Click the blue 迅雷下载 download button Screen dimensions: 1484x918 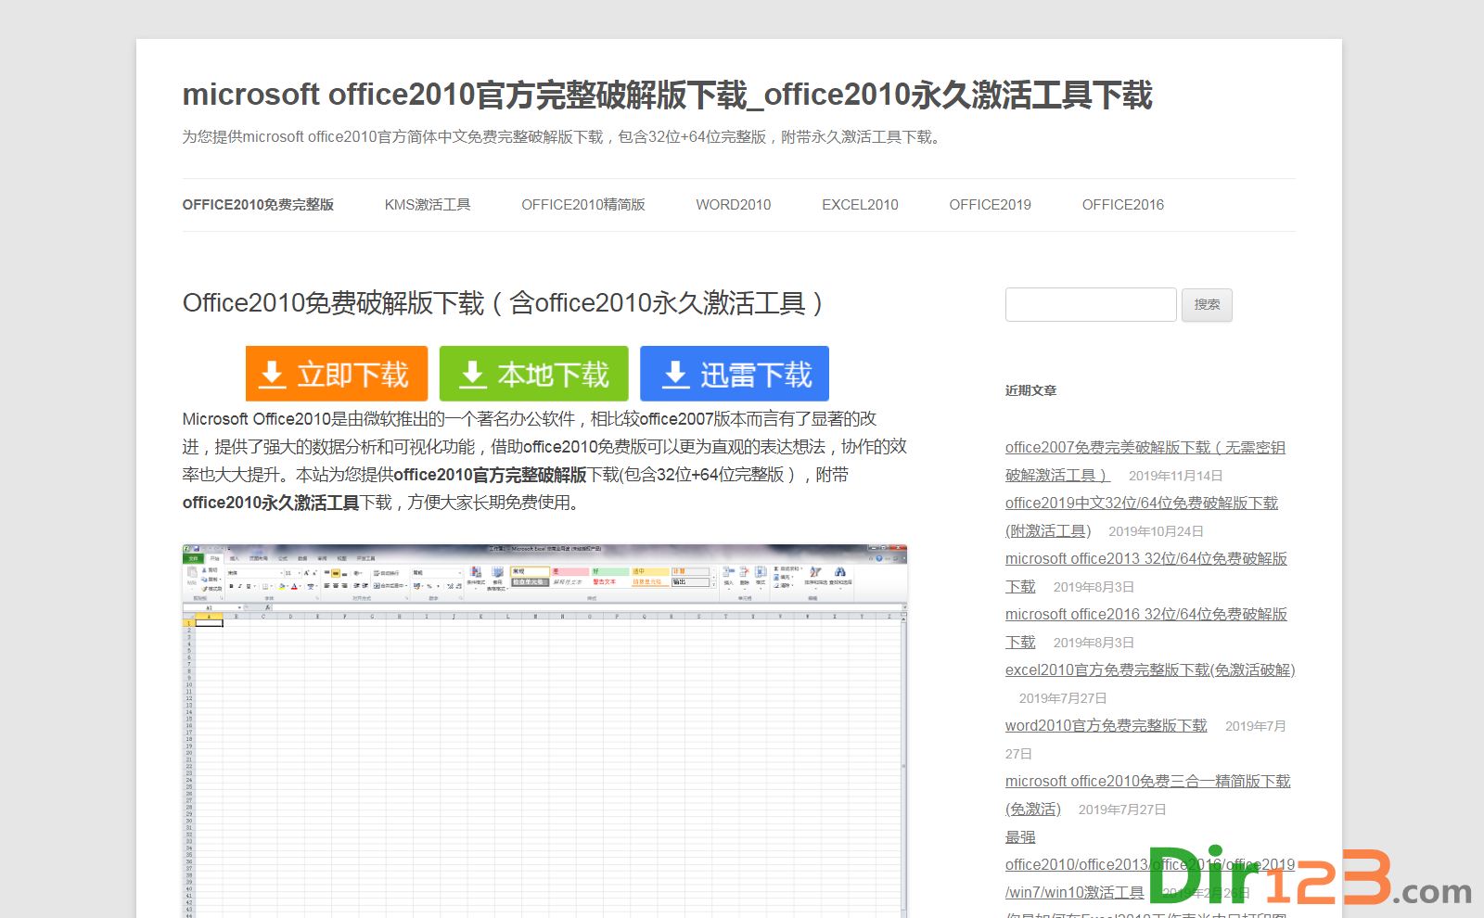[x=735, y=374]
